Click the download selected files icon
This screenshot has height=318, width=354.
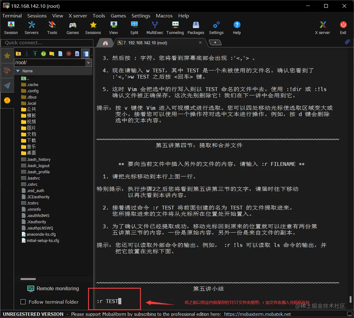click(x=27, y=54)
